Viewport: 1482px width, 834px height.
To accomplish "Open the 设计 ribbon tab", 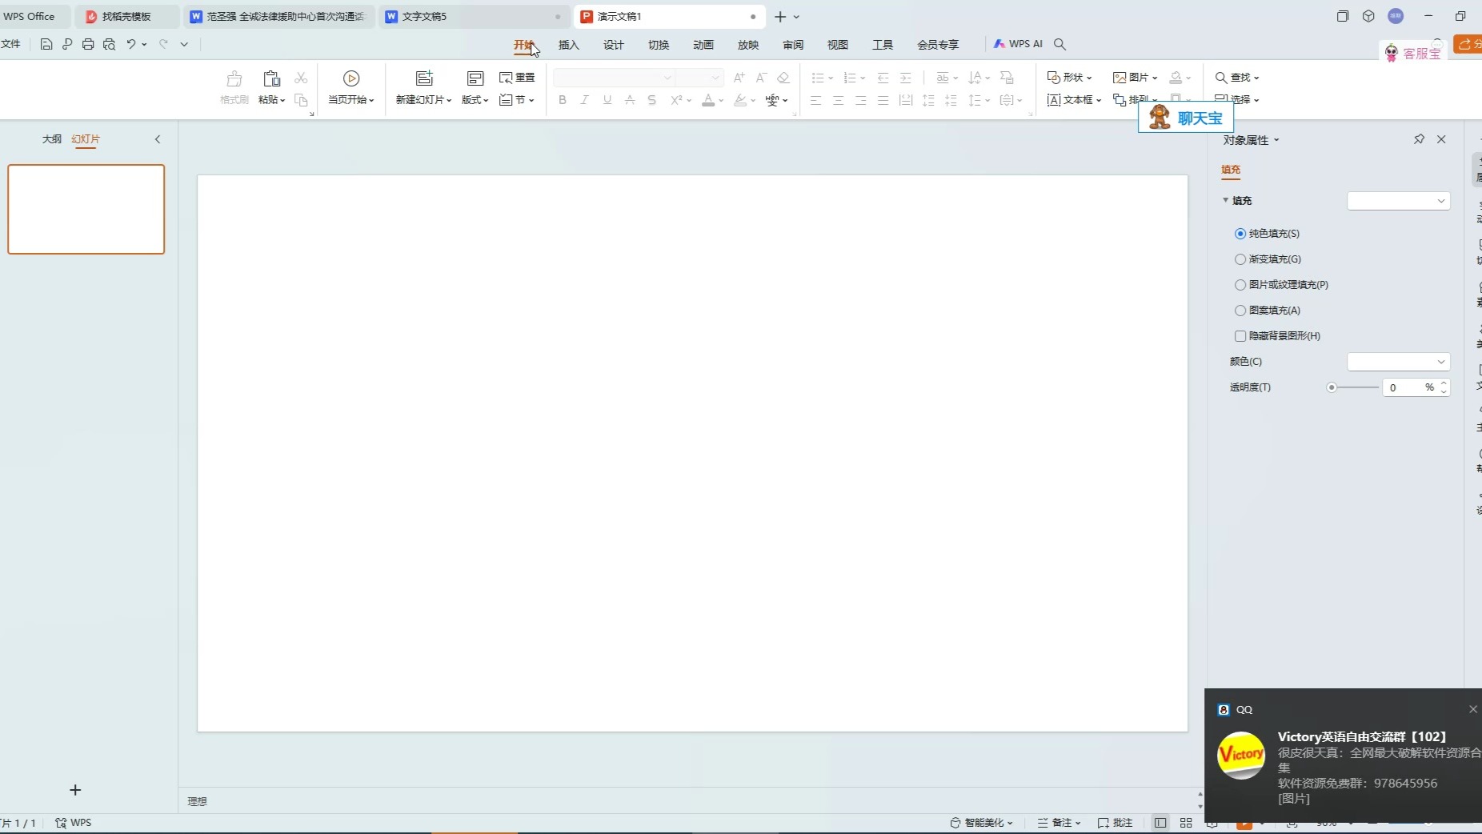I will click(x=614, y=45).
